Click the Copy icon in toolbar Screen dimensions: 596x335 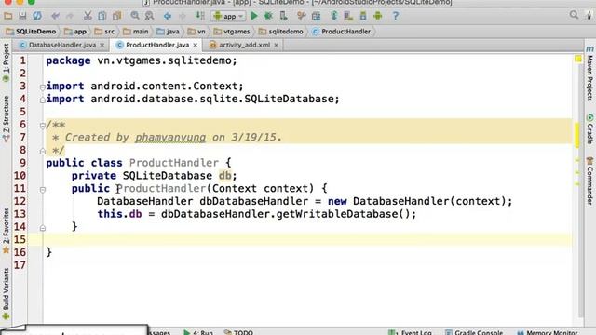pos(102,16)
